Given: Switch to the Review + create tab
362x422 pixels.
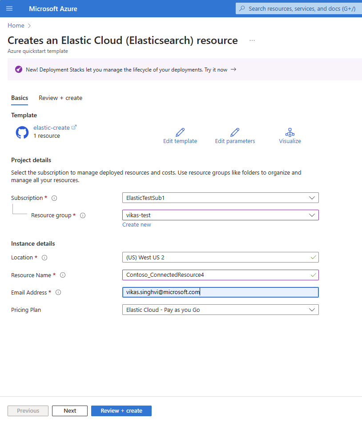Looking at the screenshot, I should tap(60, 98).
